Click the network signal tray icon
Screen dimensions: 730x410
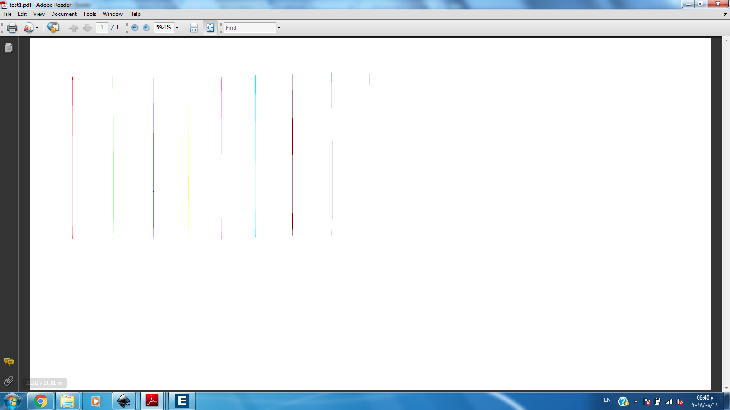669,401
